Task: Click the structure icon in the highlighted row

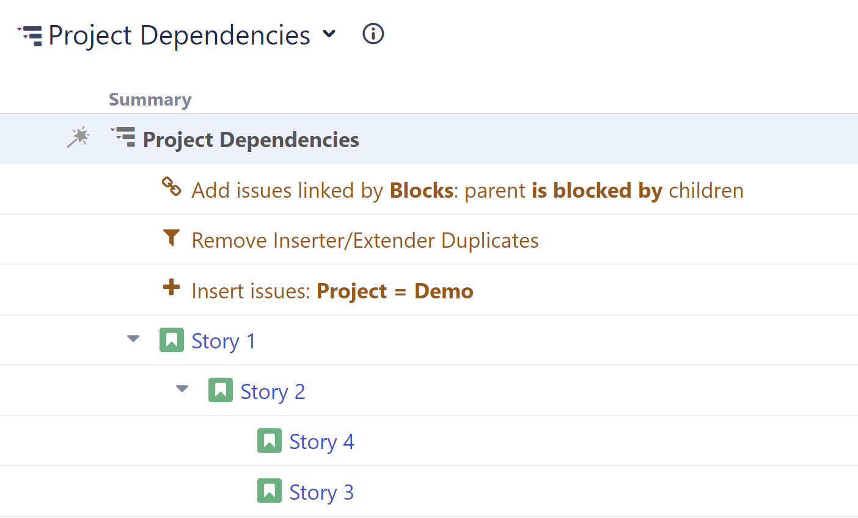Action: pos(123,137)
